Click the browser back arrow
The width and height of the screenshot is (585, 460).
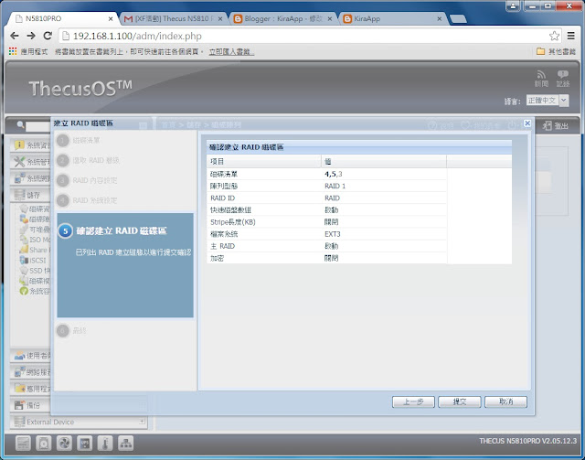point(15,36)
